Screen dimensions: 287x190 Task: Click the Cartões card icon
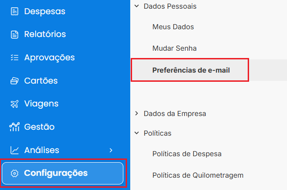tap(15, 81)
